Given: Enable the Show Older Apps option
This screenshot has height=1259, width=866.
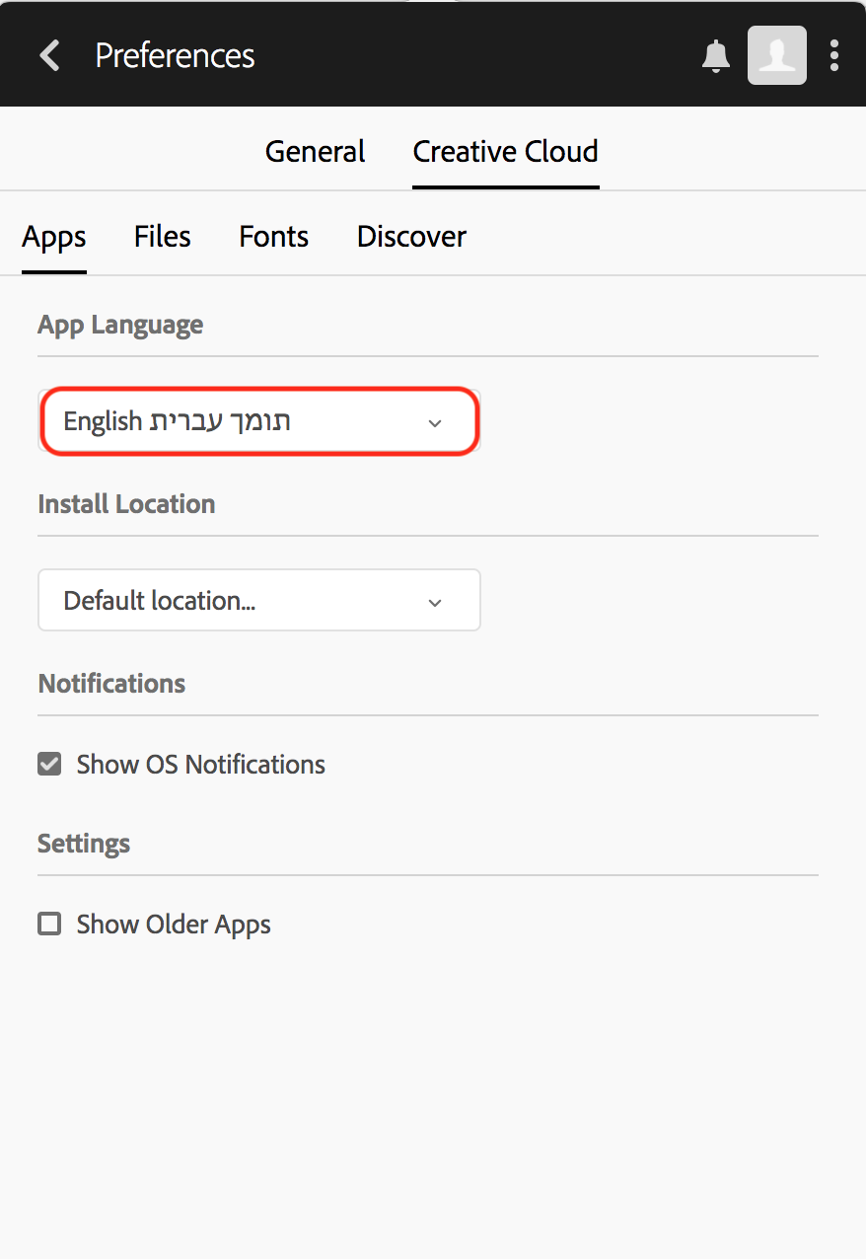Looking at the screenshot, I should (x=48, y=924).
